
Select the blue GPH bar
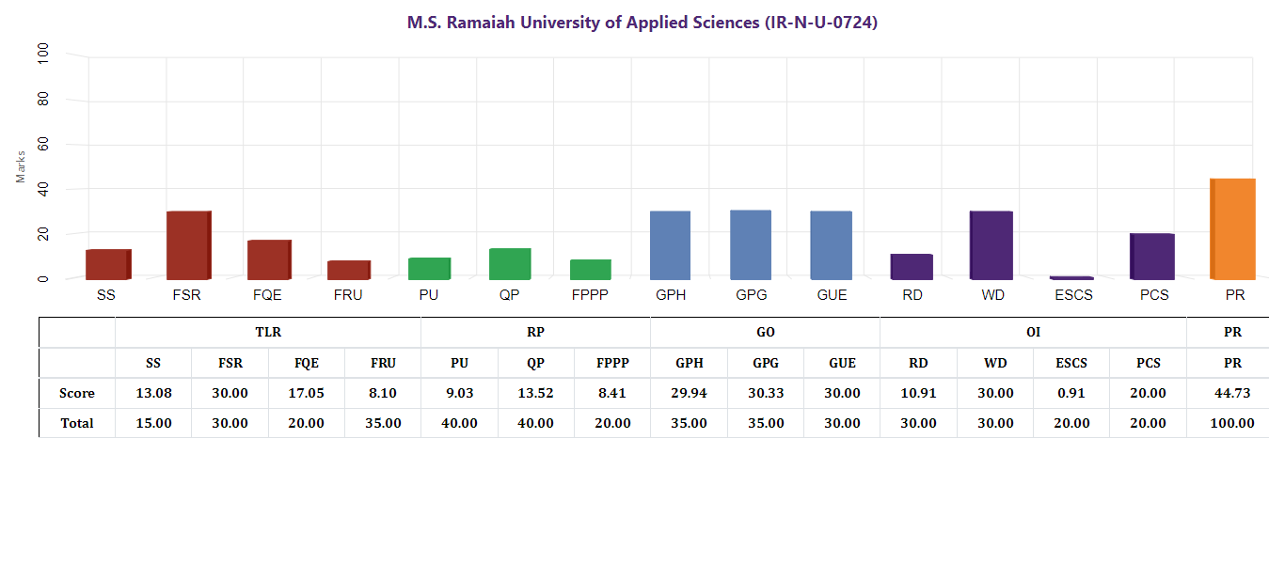click(671, 245)
